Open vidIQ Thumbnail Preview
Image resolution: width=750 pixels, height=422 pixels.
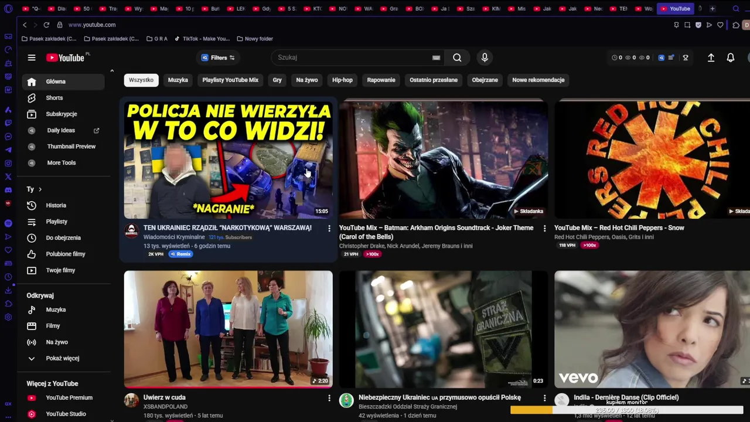63,147
